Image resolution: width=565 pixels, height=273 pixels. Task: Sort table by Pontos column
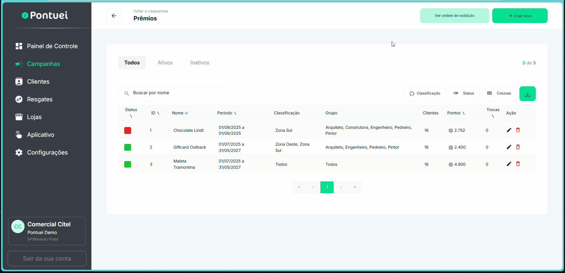tap(456, 113)
